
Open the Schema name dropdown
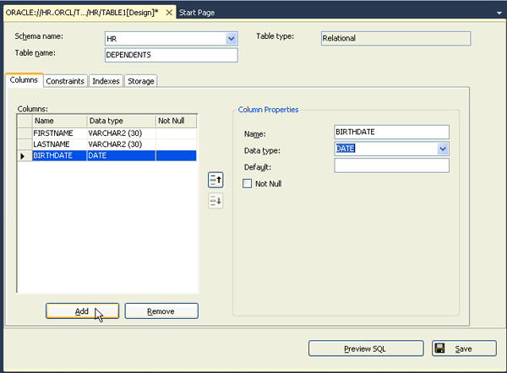232,39
